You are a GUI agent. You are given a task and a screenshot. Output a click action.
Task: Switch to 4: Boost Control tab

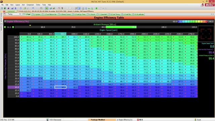[64, 14]
